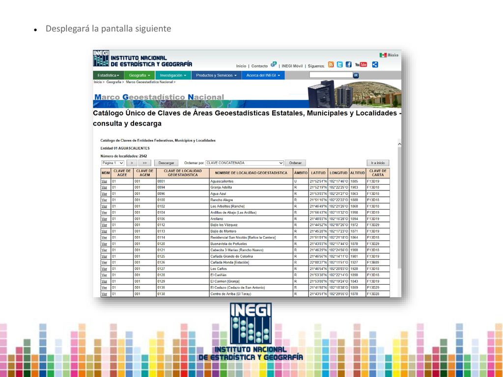This screenshot has height=377, width=503.
Task: Click Ver link for Centro de Arriba row
Action: [104, 294]
